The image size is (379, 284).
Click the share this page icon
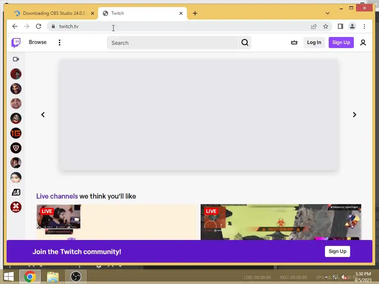pos(314,26)
